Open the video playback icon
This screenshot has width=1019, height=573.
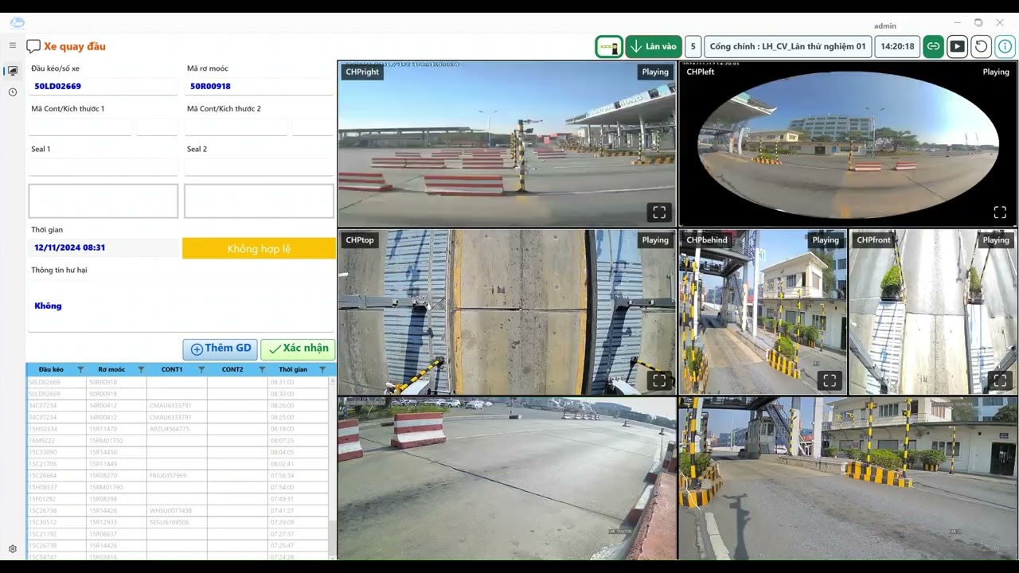click(958, 47)
